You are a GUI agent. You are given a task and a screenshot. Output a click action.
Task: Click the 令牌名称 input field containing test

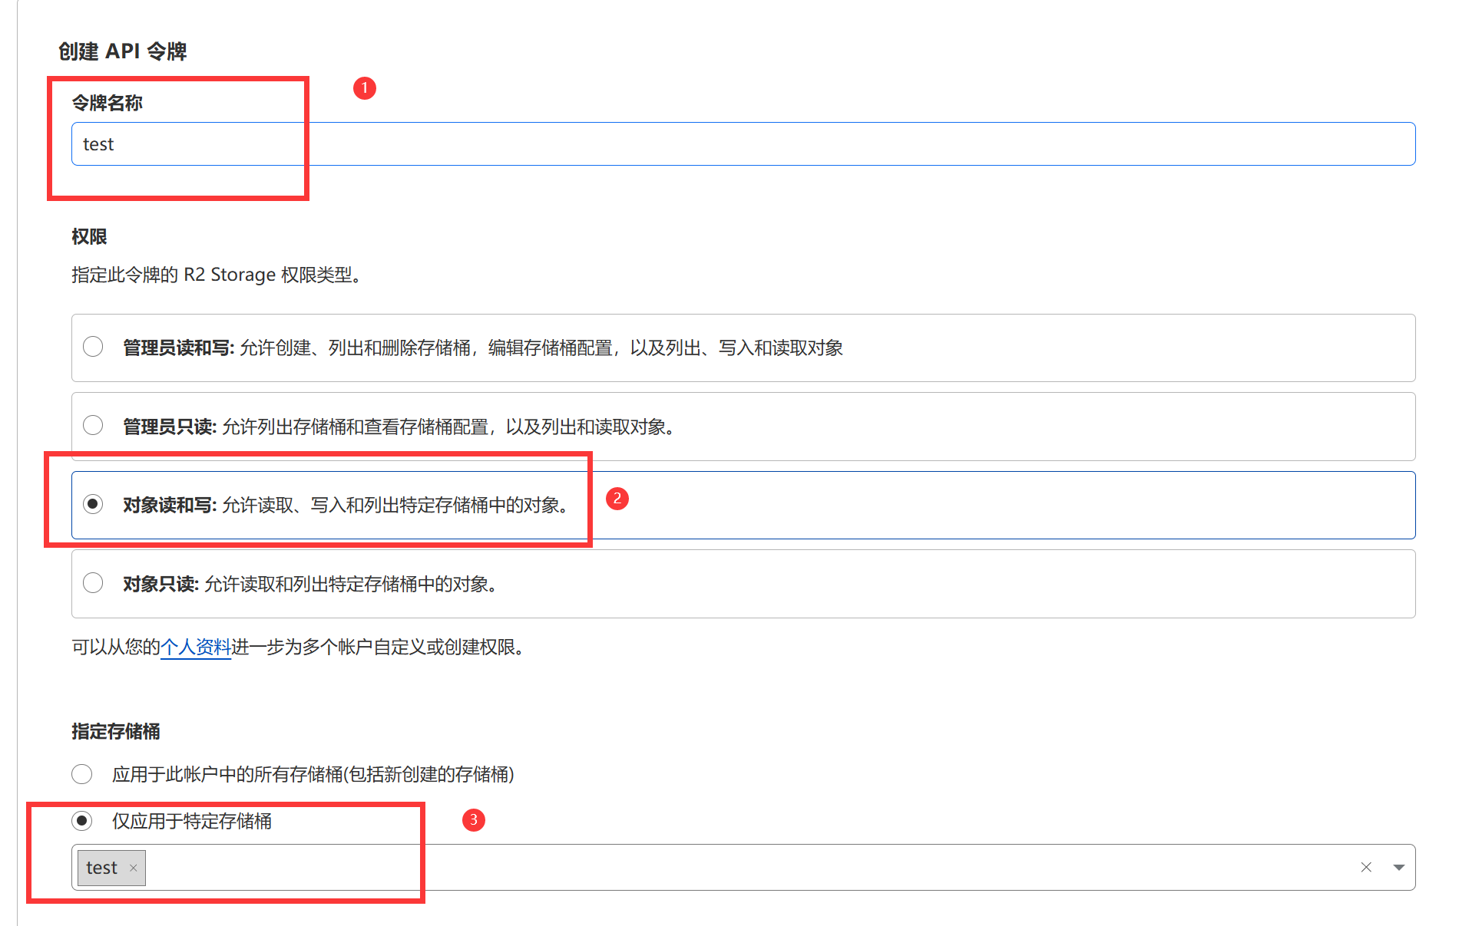pyautogui.click(x=742, y=144)
